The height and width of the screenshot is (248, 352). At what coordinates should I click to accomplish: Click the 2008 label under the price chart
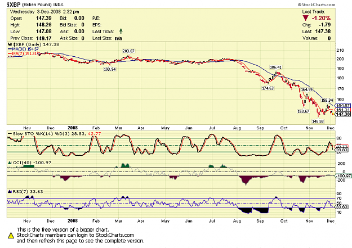click(73, 128)
